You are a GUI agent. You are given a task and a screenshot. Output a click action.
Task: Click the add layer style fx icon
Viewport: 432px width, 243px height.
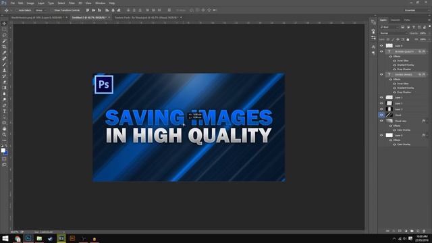click(394, 231)
